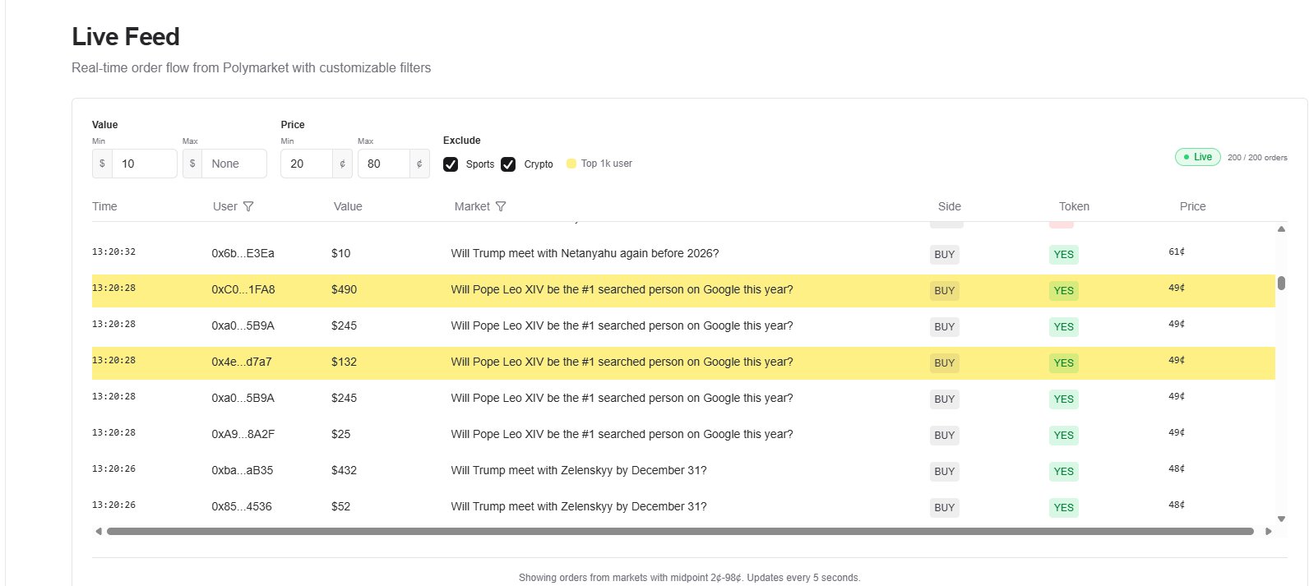1309x586 pixels.
Task: Click the Price Min field showing 20
Action: point(306,164)
